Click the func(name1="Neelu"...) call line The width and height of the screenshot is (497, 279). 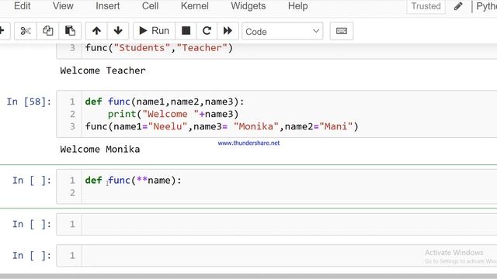click(221, 126)
